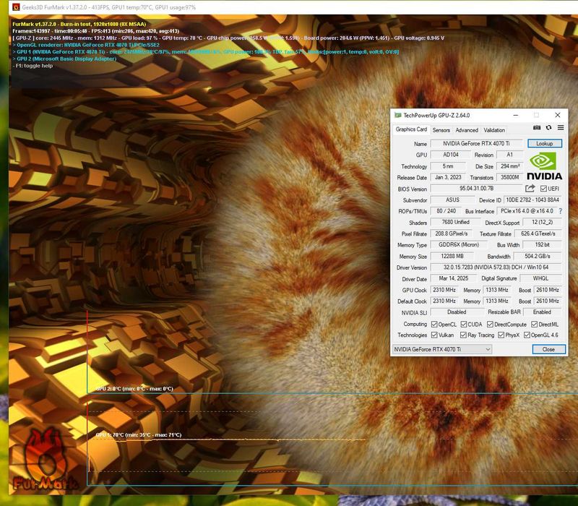This screenshot has width=578, height=506.
Task: Switch to the Sensors tab
Action: click(x=441, y=130)
